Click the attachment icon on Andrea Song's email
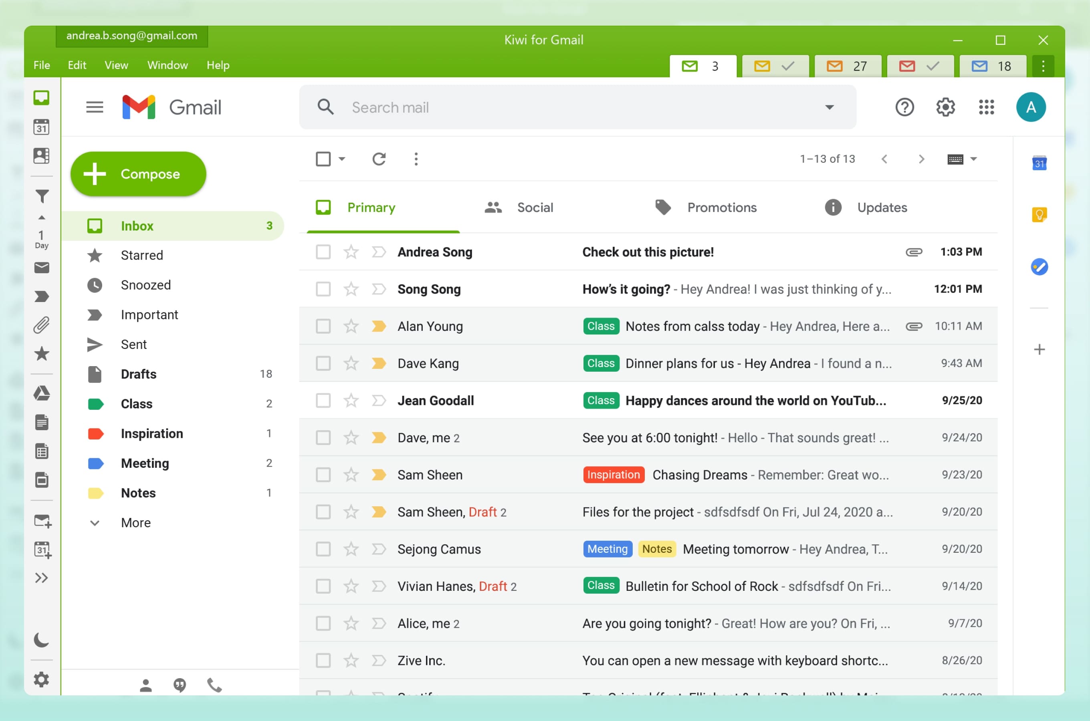The height and width of the screenshot is (721, 1090). 914,252
